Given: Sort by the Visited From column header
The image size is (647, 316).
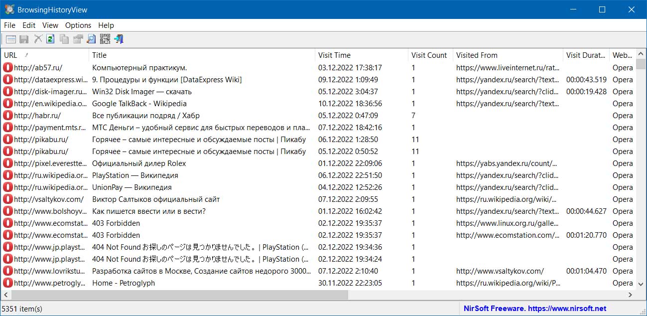Looking at the screenshot, I should point(508,55).
